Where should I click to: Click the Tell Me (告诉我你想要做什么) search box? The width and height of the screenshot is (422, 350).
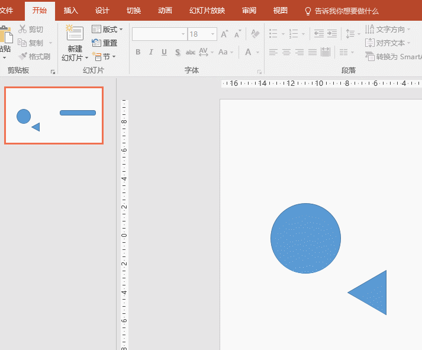click(x=341, y=11)
